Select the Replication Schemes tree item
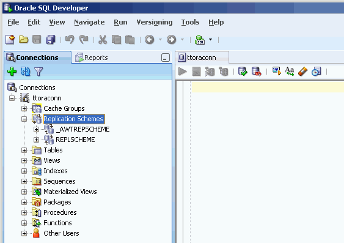The width and height of the screenshot is (344, 243). pos(74,119)
